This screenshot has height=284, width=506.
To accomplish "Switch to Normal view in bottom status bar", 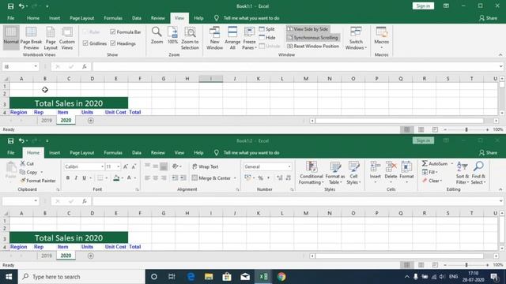I will pyautogui.click(x=407, y=265).
